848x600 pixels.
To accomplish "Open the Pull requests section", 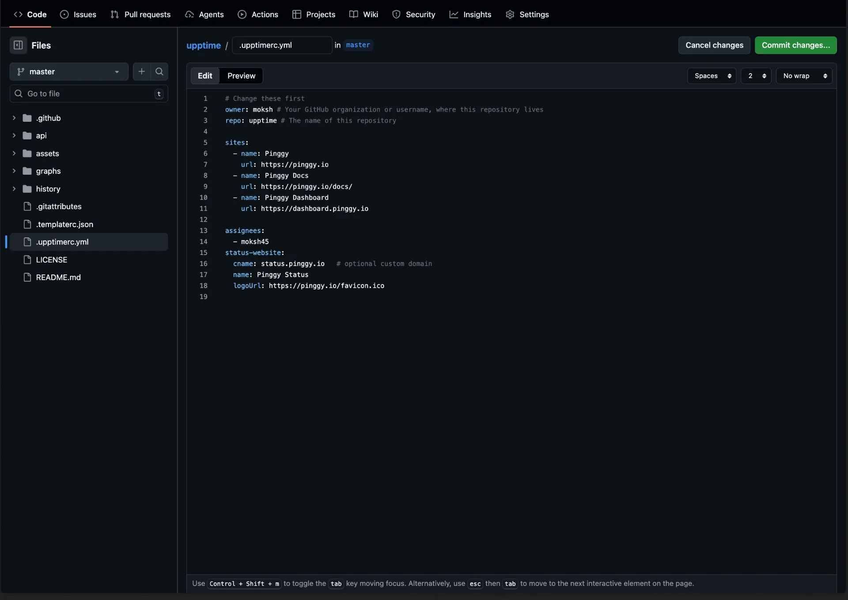I will tap(140, 14).
